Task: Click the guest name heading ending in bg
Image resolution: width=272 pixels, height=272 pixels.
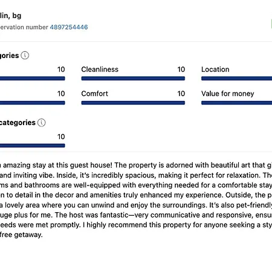Action: (x=10, y=16)
